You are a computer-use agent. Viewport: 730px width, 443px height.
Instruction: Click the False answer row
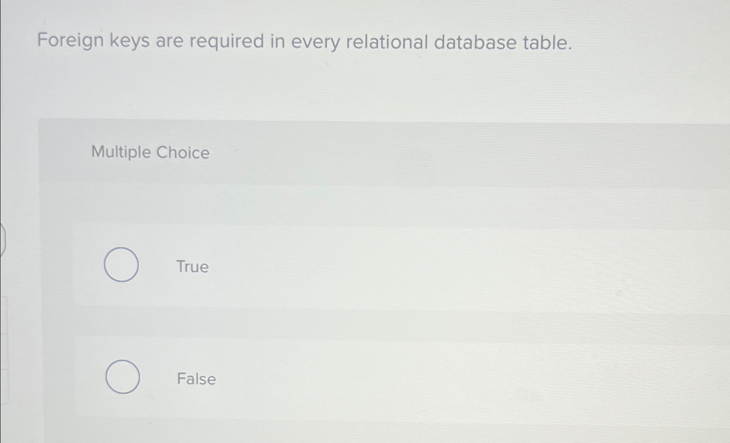[304, 378]
